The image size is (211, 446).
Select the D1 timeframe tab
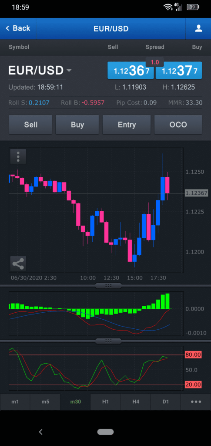click(166, 402)
